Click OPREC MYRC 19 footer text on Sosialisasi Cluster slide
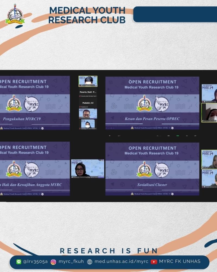 [164, 194]
